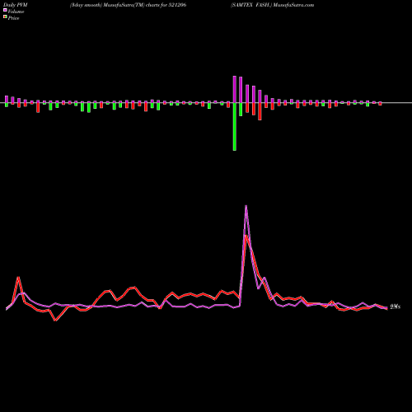Viewport: 412px width, 412px height.
Task: Select the 'Price' legend label
Action: [x=13, y=18]
